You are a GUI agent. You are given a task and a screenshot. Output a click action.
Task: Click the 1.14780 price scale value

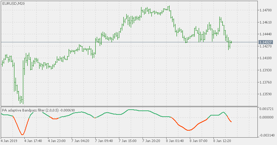point(266,10)
